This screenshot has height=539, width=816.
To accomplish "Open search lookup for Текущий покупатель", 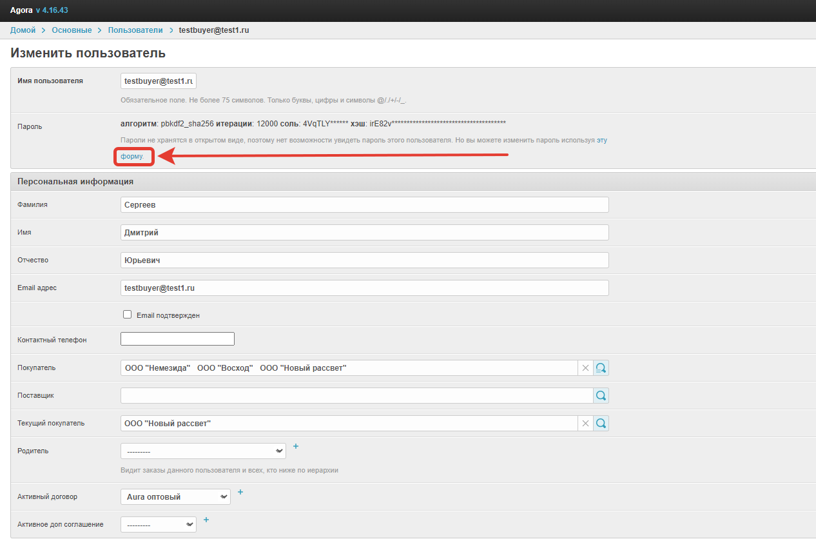I will click(601, 424).
